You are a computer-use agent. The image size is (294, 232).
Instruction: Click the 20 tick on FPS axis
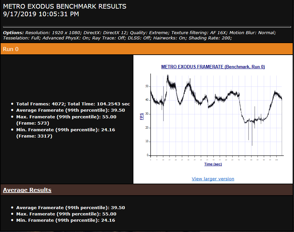click(x=147, y=128)
